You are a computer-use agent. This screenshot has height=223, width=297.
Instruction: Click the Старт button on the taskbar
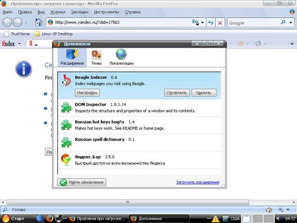[13, 219]
